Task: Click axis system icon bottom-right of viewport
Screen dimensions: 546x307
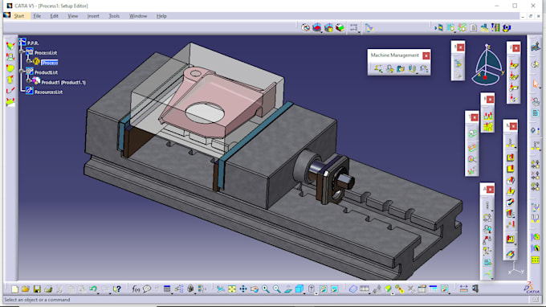Action: pyautogui.click(x=515, y=268)
